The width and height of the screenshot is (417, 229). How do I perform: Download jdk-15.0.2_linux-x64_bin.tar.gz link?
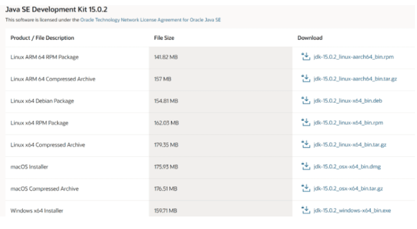350,145
